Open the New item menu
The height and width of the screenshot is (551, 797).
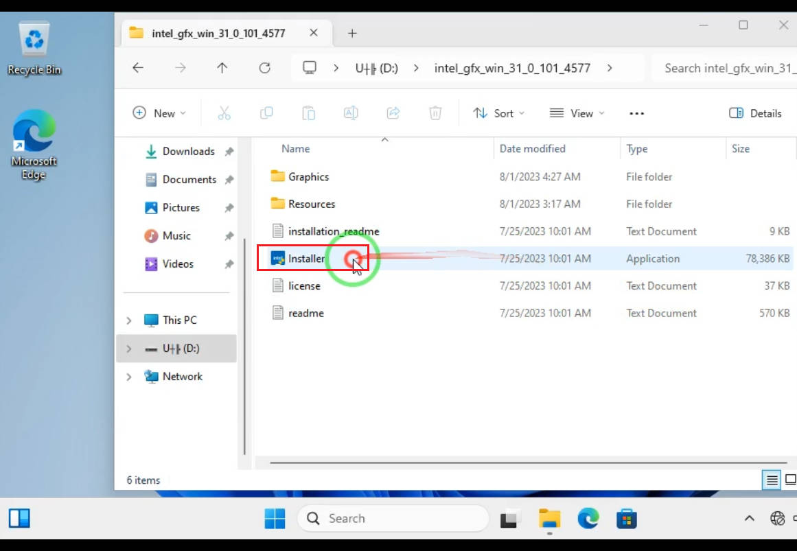coord(159,113)
